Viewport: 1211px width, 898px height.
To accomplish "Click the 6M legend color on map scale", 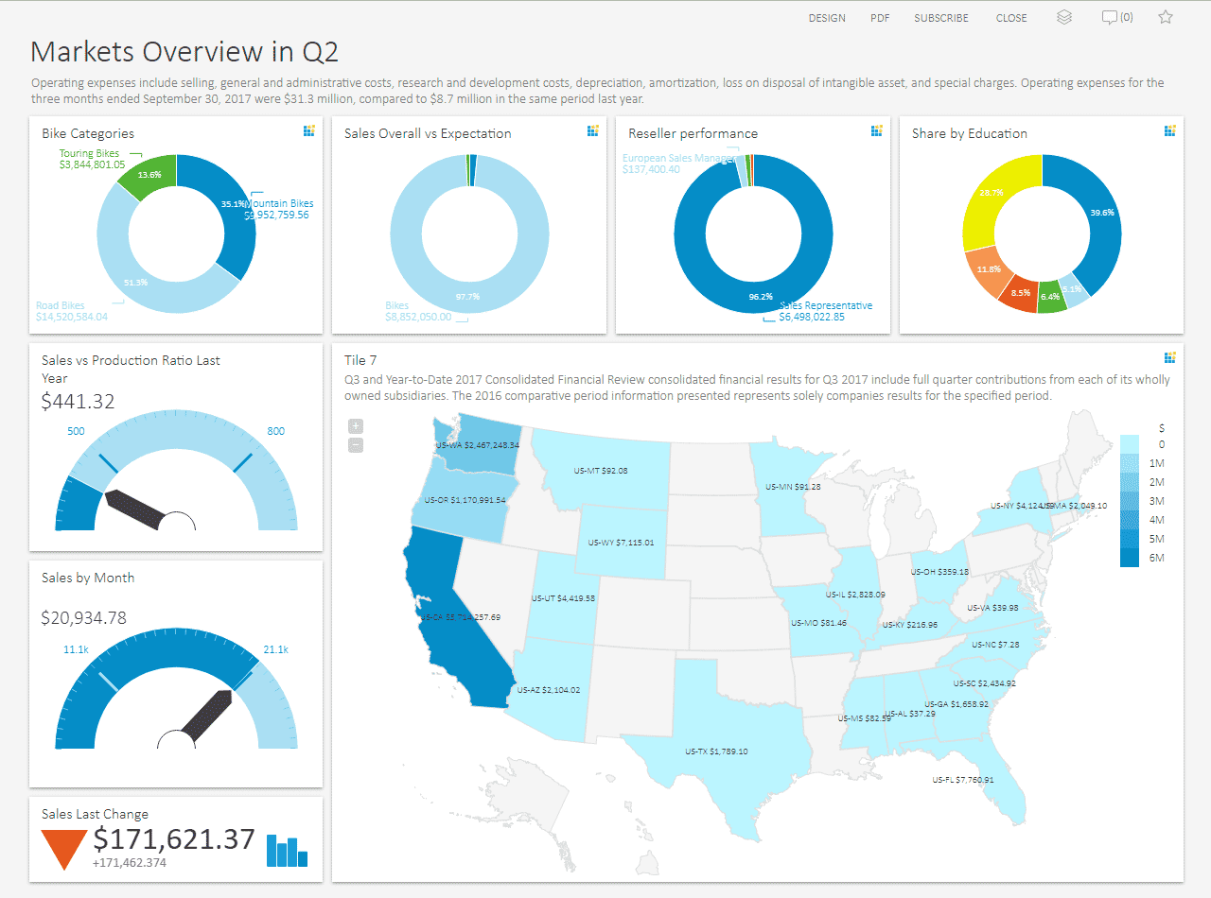I will pos(1130,558).
